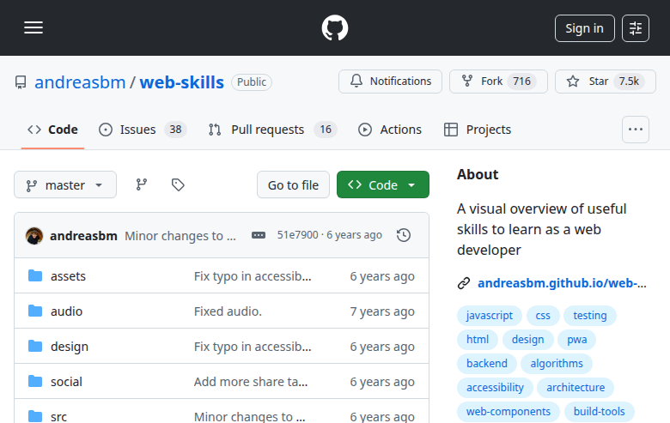The height and width of the screenshot is (423, 670).
Task: Open assets row 'Fix typo in accessib...' commit
Action: pos(253,276)
